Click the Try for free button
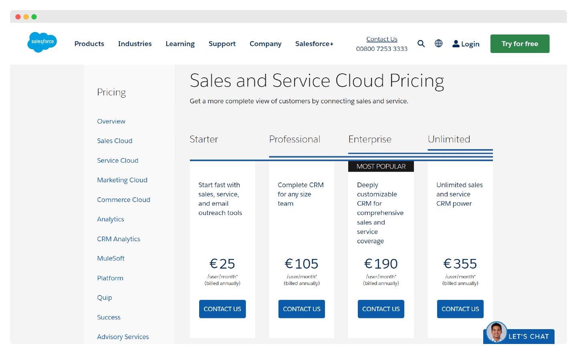The image size is (577, 354). [520, 44]
